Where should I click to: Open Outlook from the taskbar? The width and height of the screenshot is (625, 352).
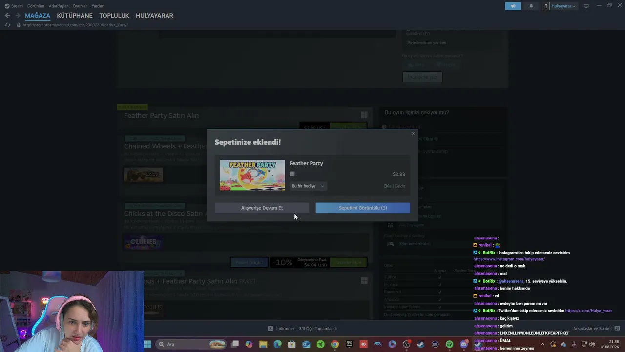306,344
